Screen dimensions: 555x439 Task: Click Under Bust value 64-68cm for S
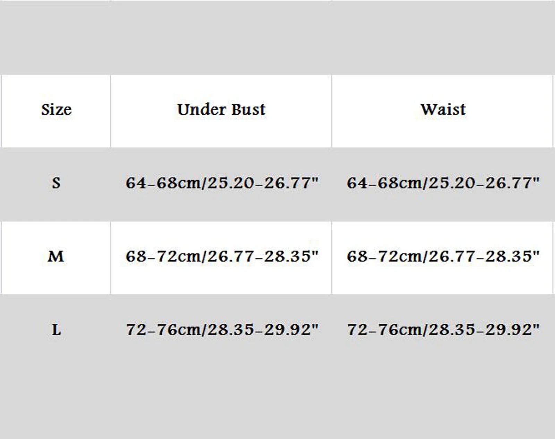click(x=163, y=183)
